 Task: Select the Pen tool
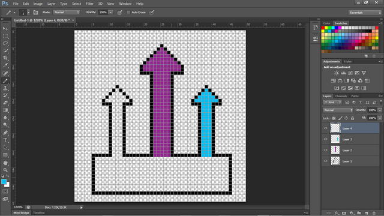[5, 133]
